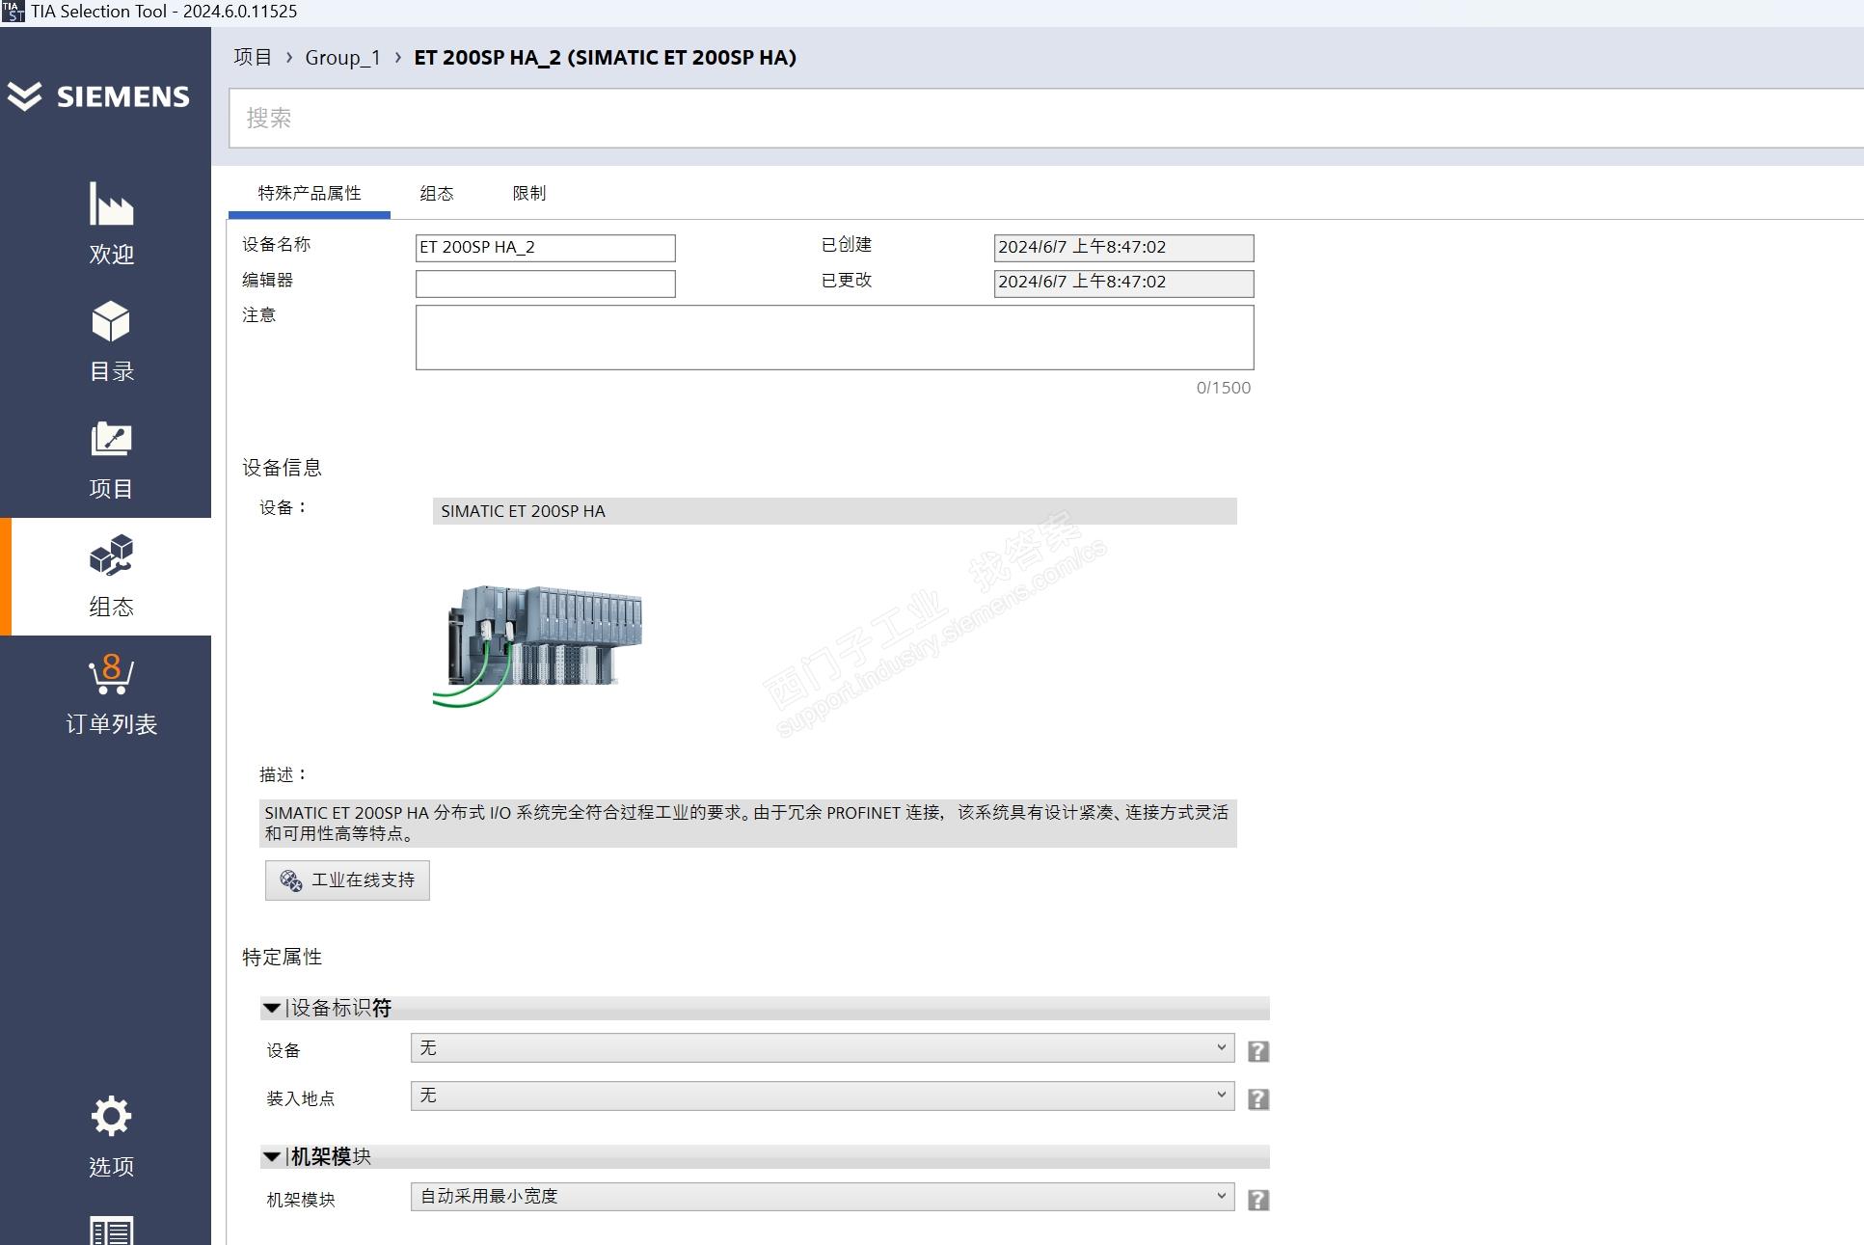
Task: Click help icon beside 设备 dropdown
Action: pos(1257,1051)
